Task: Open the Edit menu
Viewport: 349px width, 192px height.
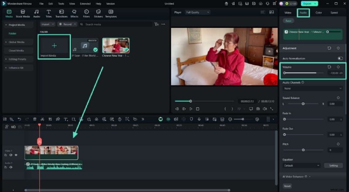Action: pyautogui.click(x=51, y=4)
